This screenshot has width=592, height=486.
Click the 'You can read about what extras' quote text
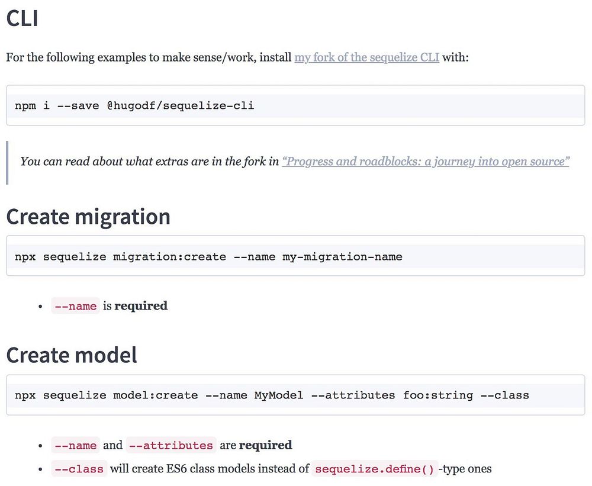point(150,162)
